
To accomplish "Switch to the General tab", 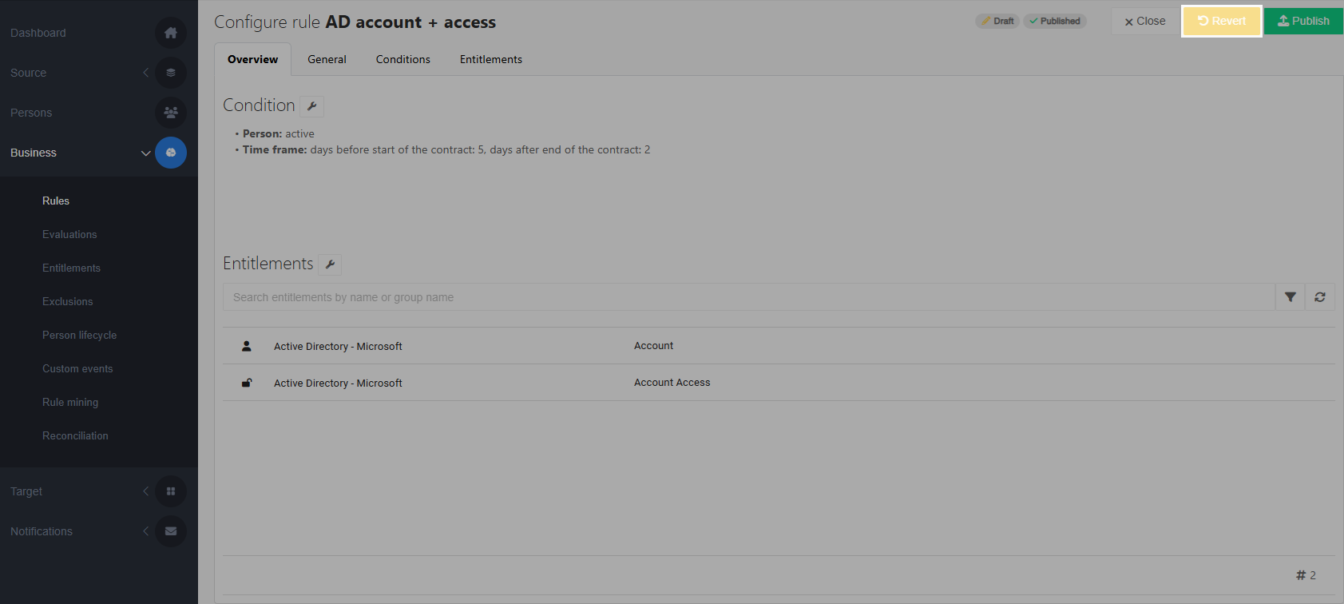I will coord(327,59).
